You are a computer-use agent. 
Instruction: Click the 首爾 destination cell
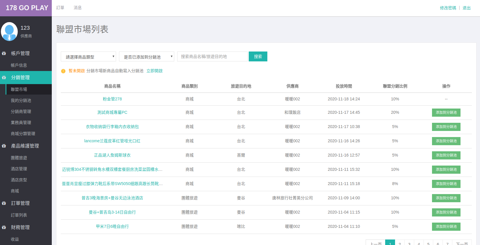pos(241,155)
